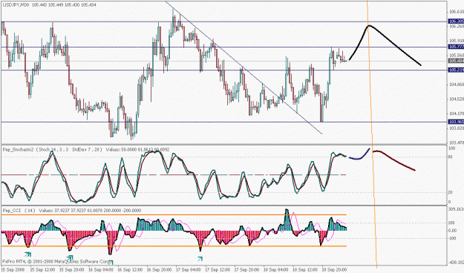
Task: Click the 15 Sep 12:00 time axis label
Action: click(42, 270)
